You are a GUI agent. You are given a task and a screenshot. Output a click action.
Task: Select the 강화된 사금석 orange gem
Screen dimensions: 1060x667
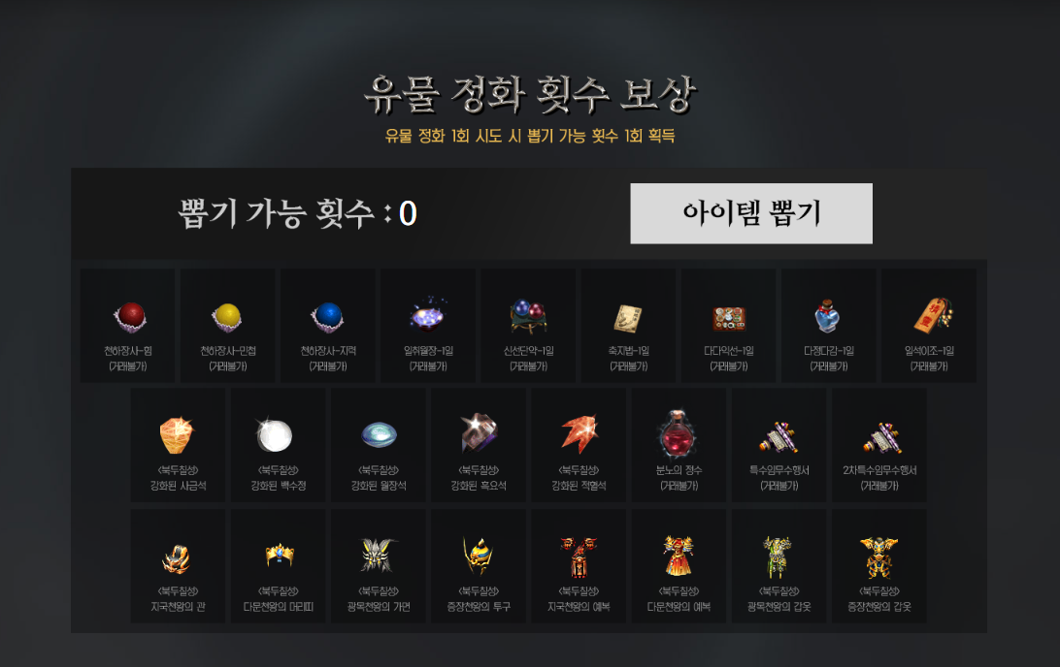tap(177, 434)
